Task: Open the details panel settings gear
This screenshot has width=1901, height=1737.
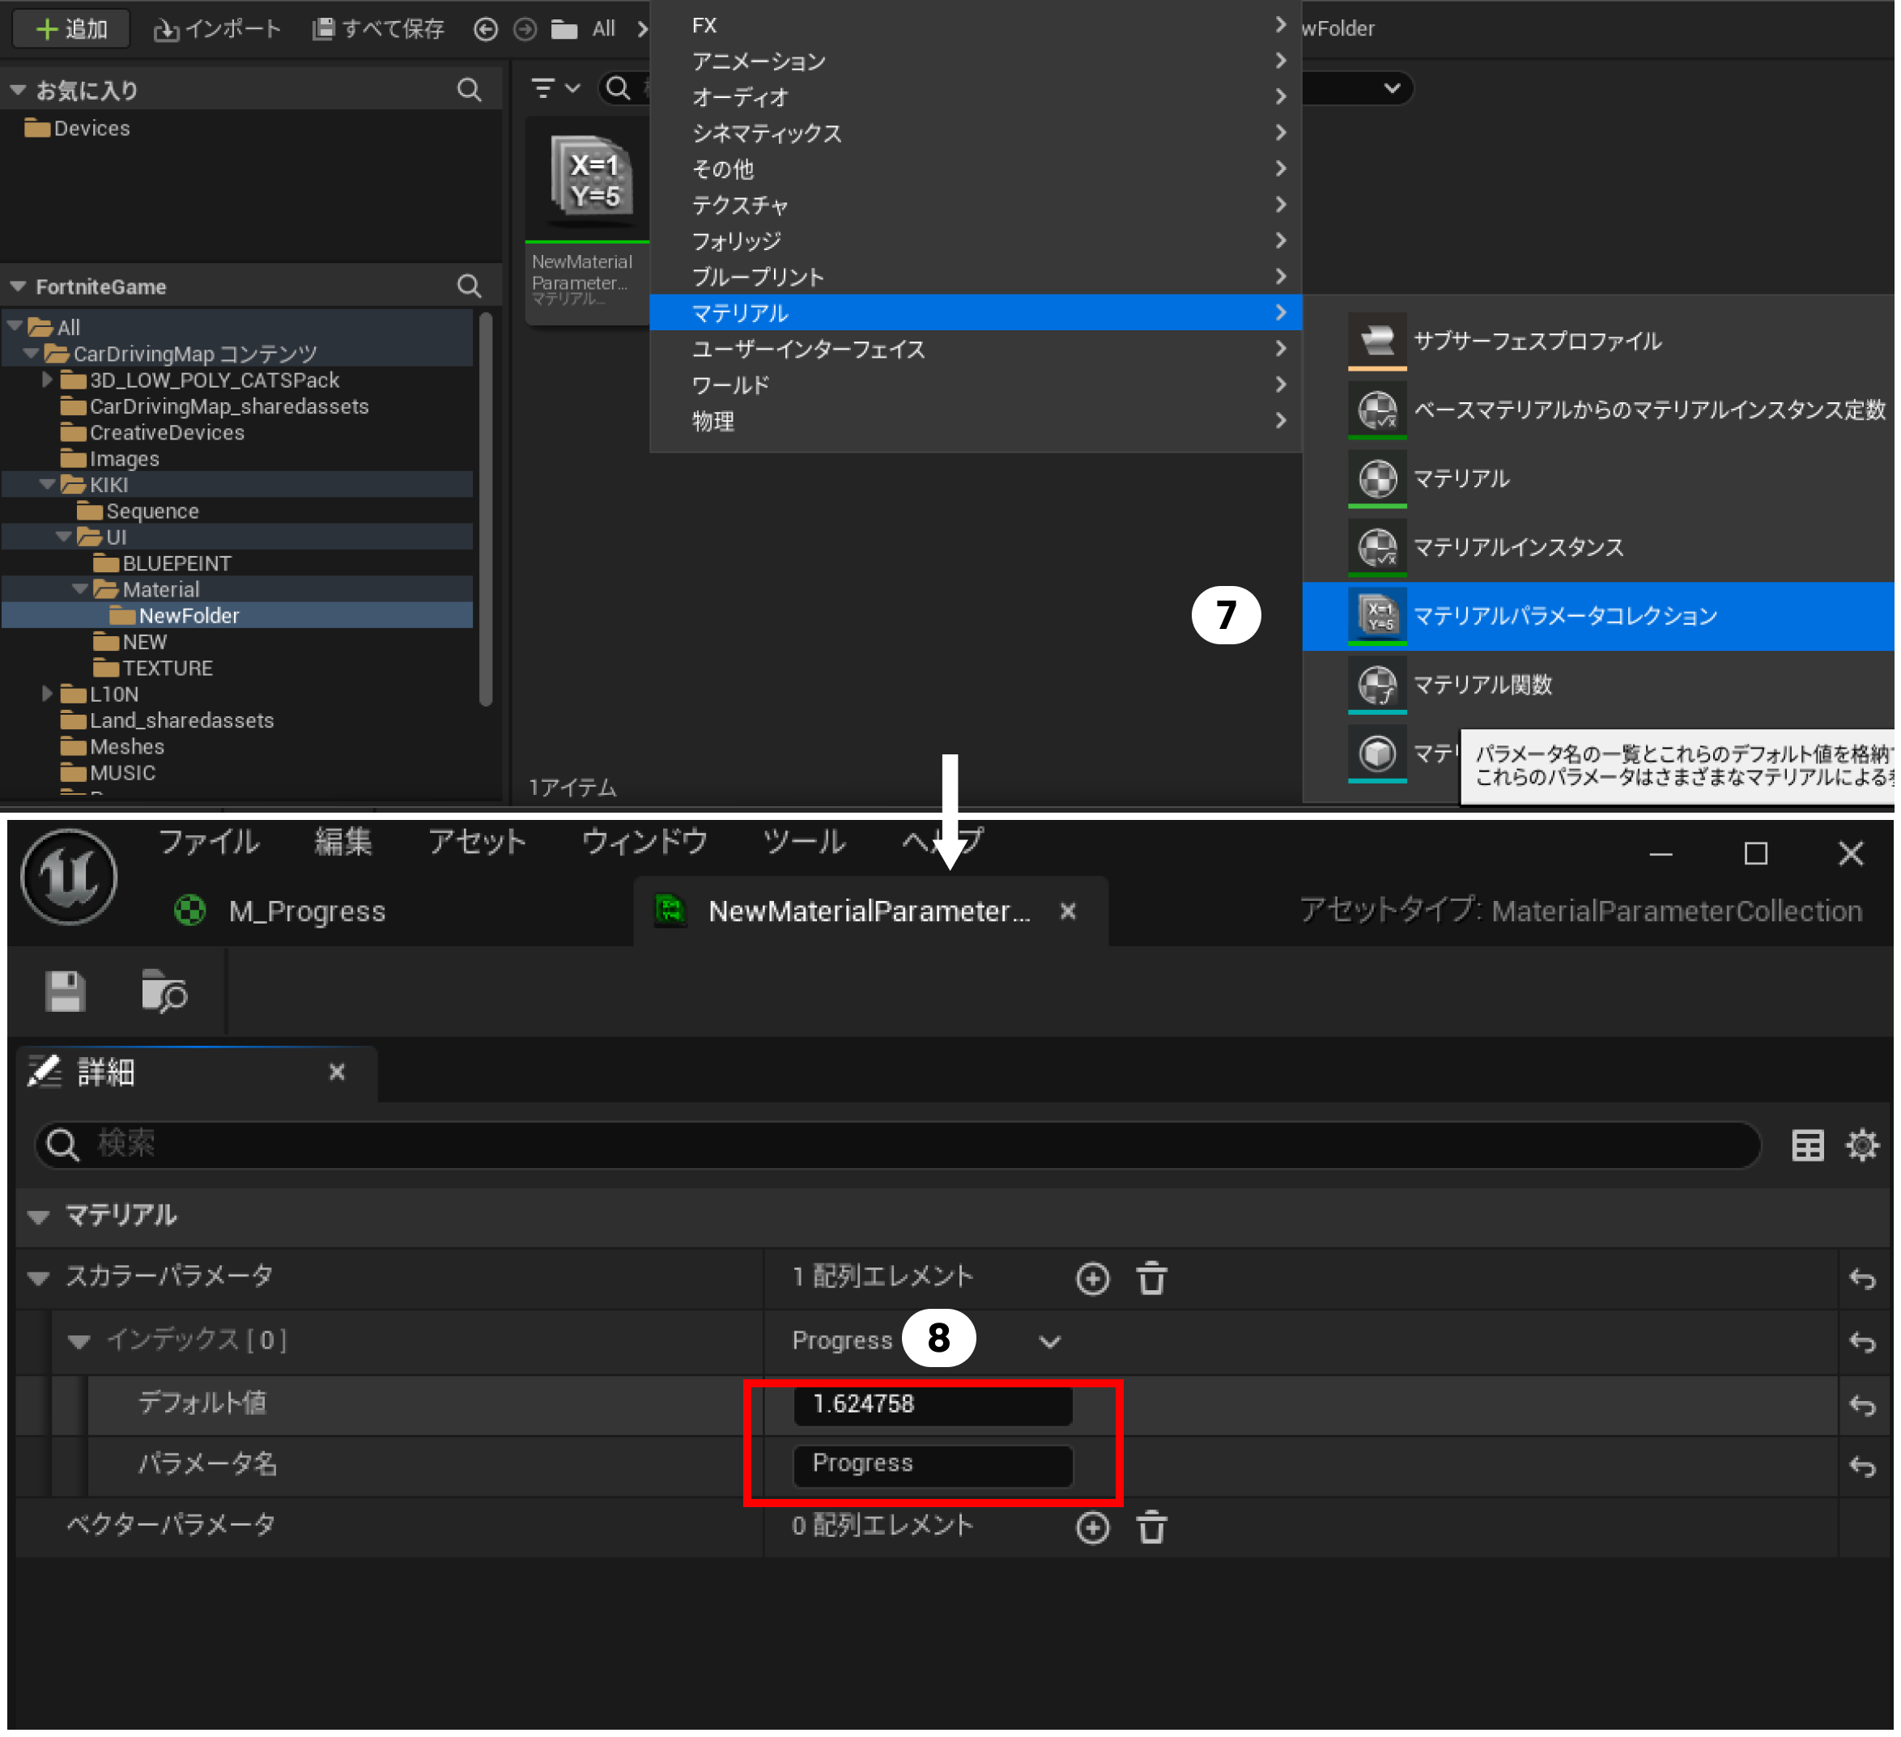Action: pos(1863,1145)
